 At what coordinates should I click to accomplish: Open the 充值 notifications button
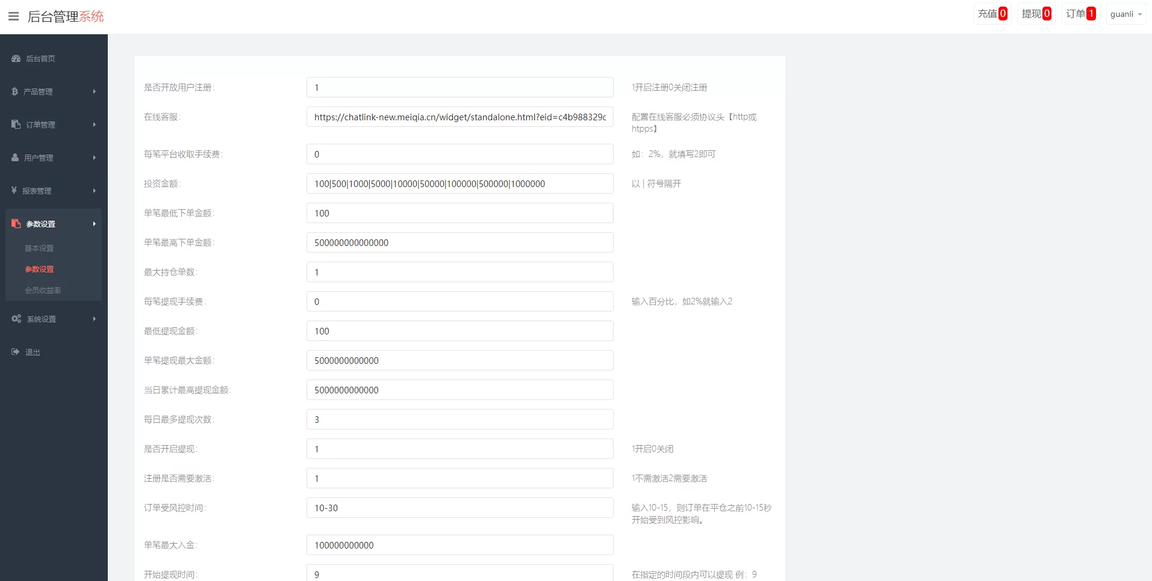[992, 14]
